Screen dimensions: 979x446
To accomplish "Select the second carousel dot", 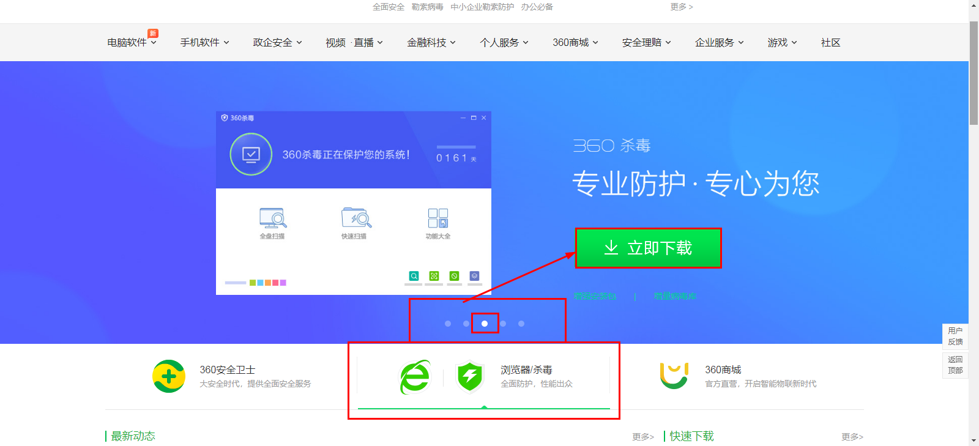I will pyautogui.click(x=466, y=324).
